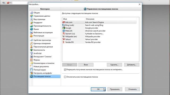Image resolution: width=170 pixels, height=95 pixels.
Task: Select 'Ukrainian search provider' description
Action: point(95,31)
